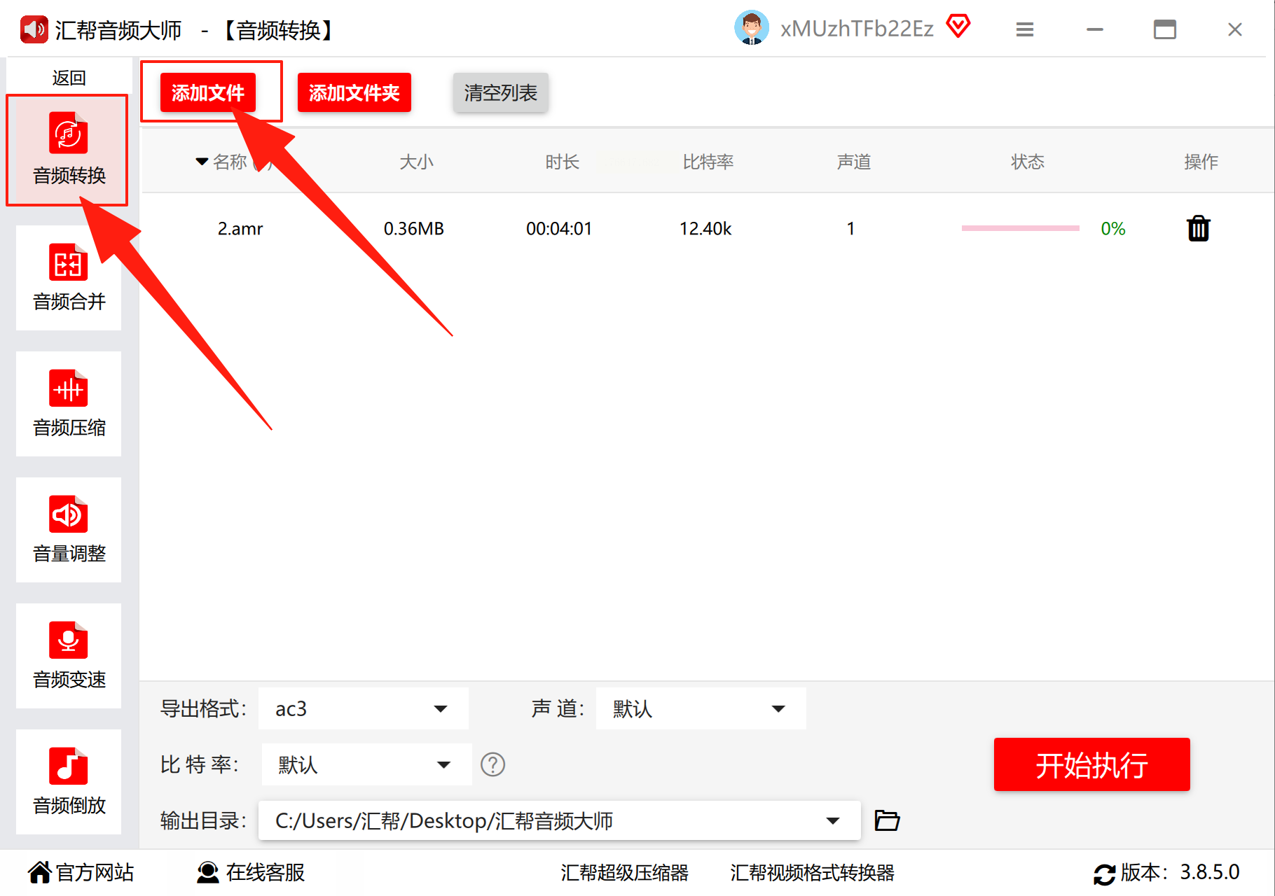This screenshot has width=1275, height=896.
Task: Expand the 声道 channel dropdown
Action: (x=701, y=708)
